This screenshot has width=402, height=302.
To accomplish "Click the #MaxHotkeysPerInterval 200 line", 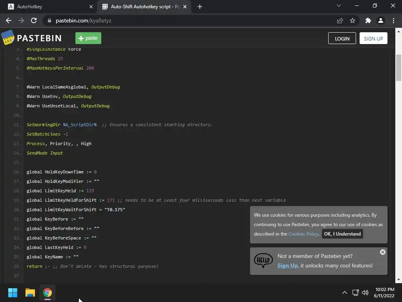I will click(60, 68).
